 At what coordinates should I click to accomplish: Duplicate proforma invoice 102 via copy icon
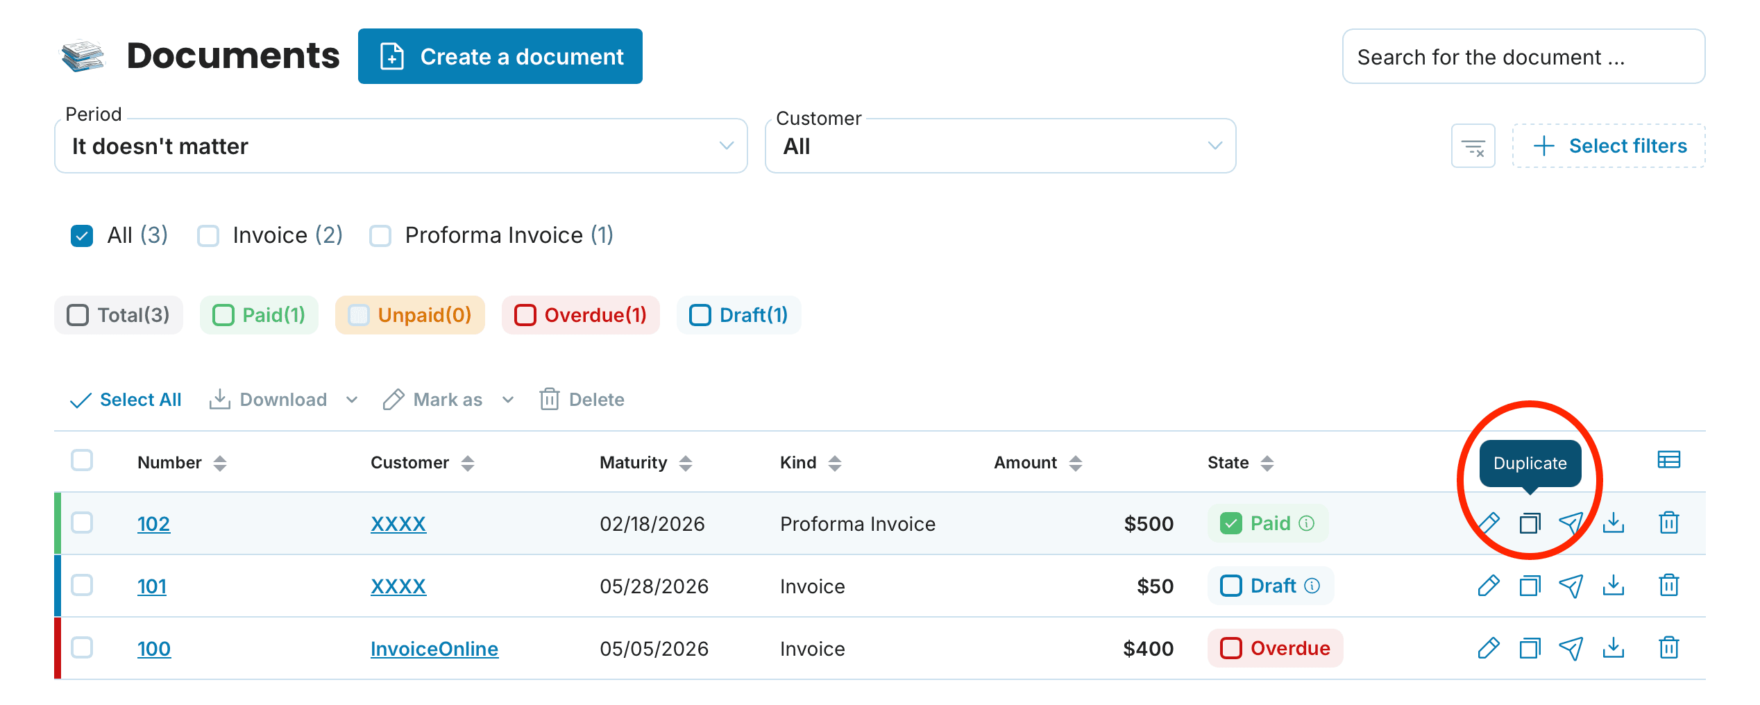tap(1530, 523)
